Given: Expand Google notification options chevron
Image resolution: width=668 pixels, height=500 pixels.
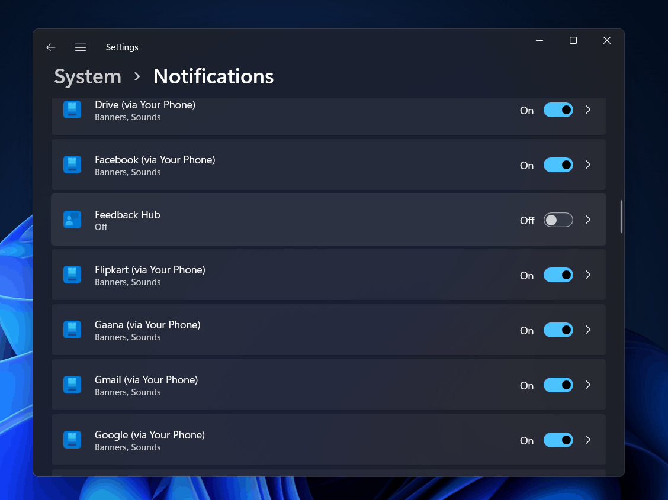Looking at the screenshot, I should point(588,440).
